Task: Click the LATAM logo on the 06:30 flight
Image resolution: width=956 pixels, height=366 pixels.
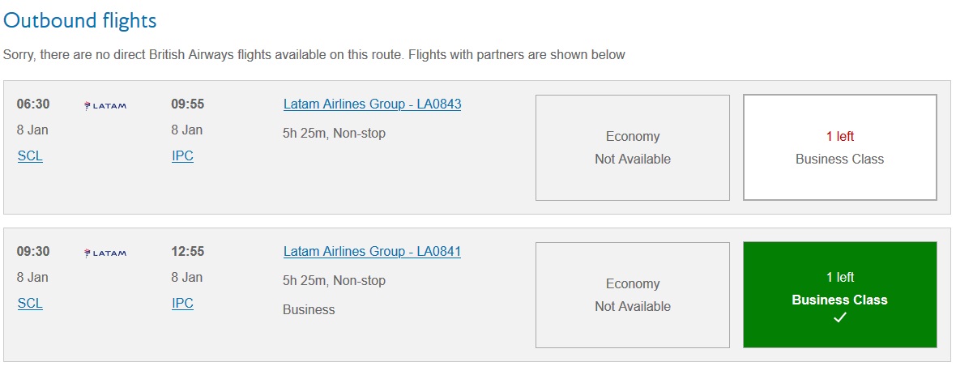Action: 105,105
